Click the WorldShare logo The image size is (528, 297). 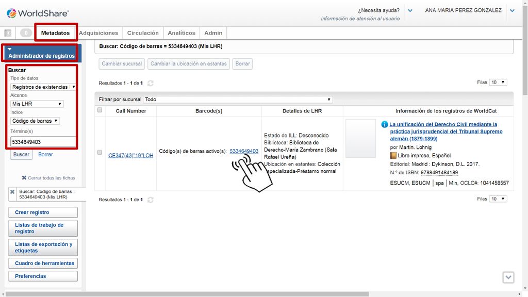tap(37, 13)
